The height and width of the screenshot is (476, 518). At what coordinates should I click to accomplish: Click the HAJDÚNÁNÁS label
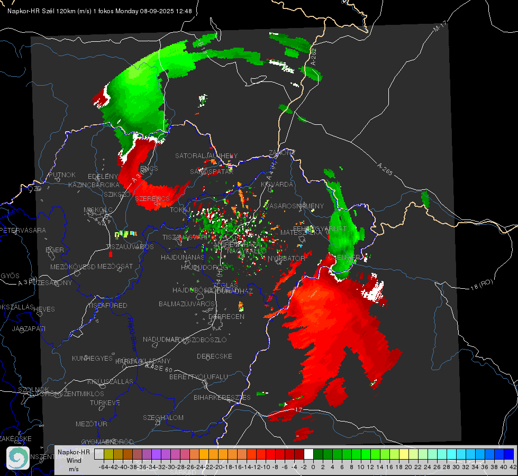(183, 257)
